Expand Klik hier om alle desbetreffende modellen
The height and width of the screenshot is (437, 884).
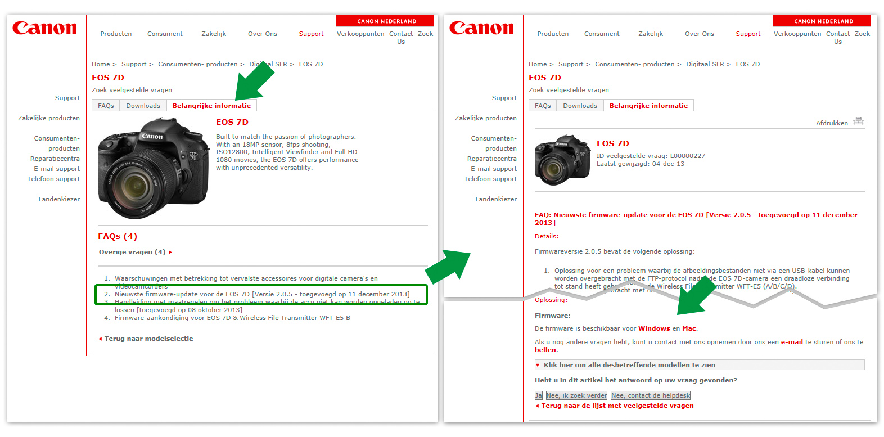[x=700, y=365]
